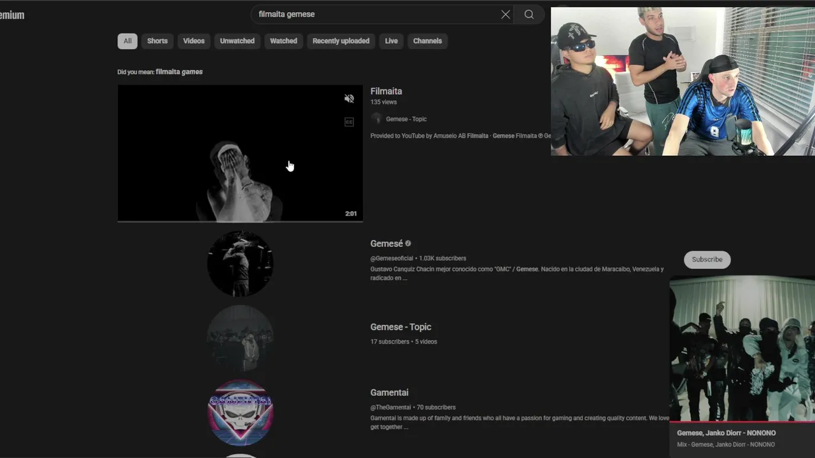The width and height of the screenshot is (815, 458).
Task: Click the @Gemeseoficial handle text
Action: tap(392, 258)
